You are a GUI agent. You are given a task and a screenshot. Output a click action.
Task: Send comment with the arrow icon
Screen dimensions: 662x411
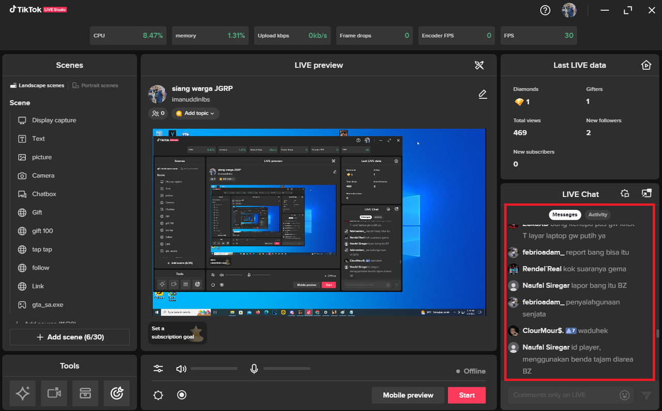pos(646,395)
